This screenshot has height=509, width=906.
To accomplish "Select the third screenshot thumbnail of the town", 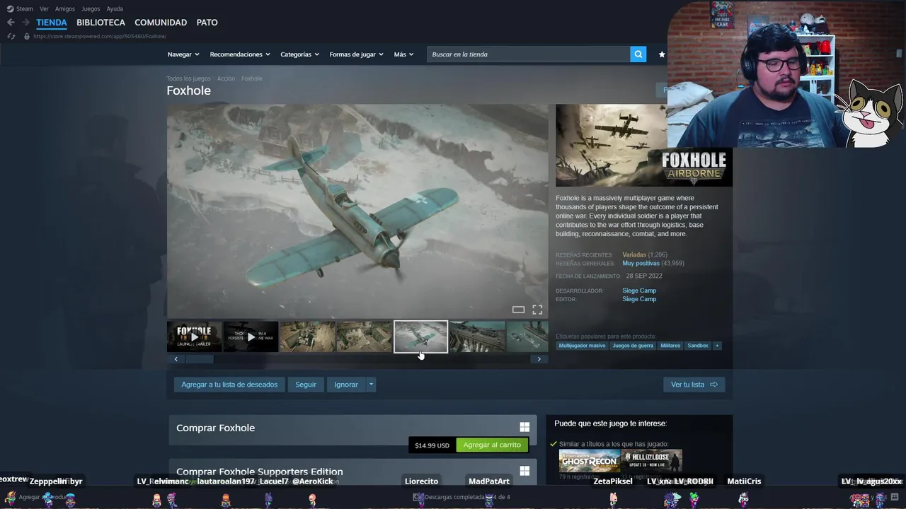I will coord(307,337).
